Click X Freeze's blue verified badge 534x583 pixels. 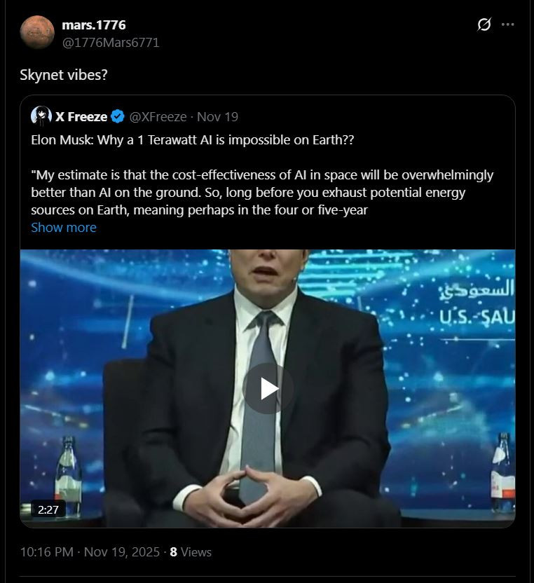pos(118,116)
